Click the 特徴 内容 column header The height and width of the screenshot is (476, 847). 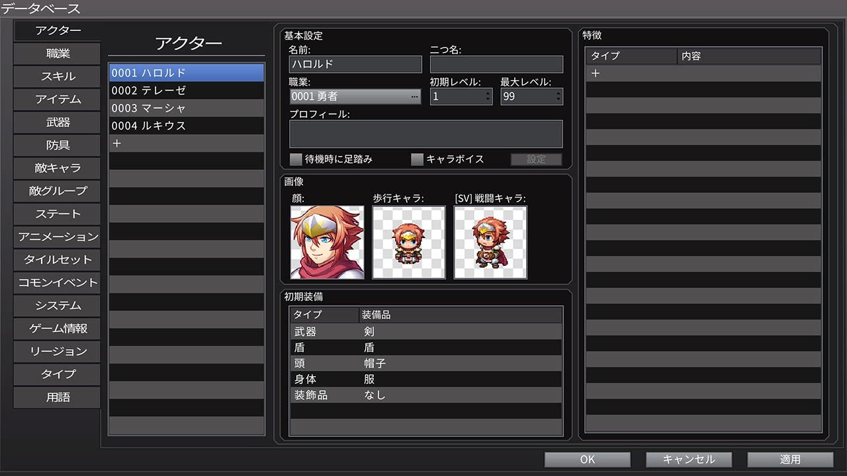749,56
